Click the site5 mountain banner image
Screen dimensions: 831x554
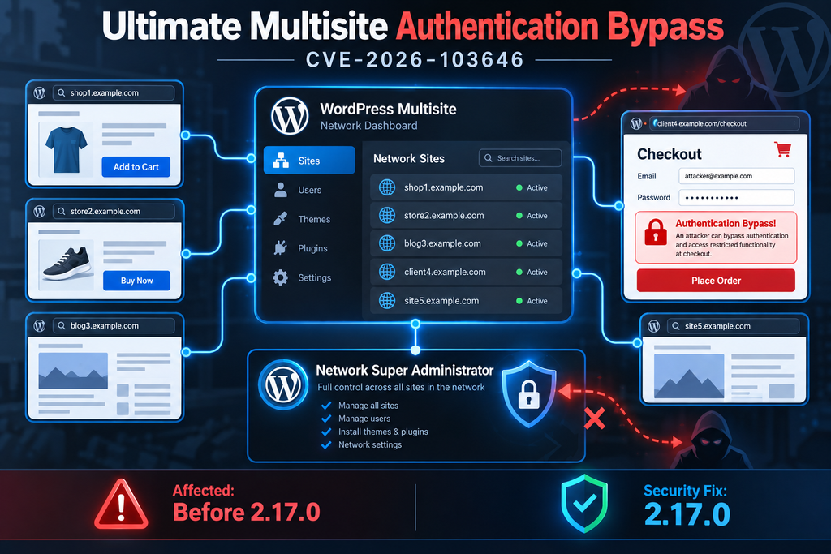pos(689,376)
